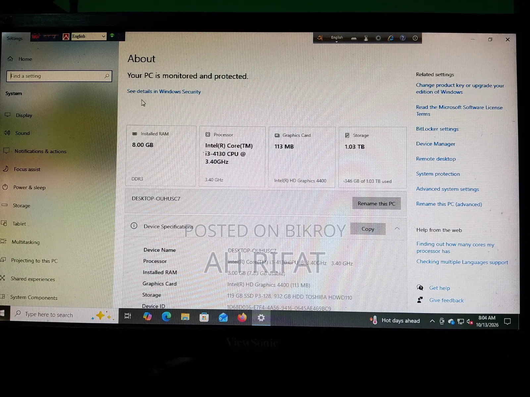Viewport: 530px width, 397px height.
Task: Open Storage in the sidebar
Action: [x=16, y=205]
